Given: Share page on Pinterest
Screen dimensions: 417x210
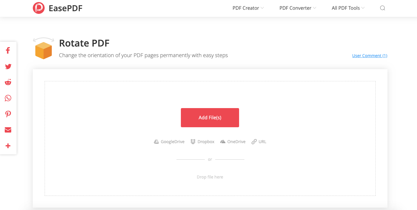Looking at the screenshot, I should coord(8,114).
